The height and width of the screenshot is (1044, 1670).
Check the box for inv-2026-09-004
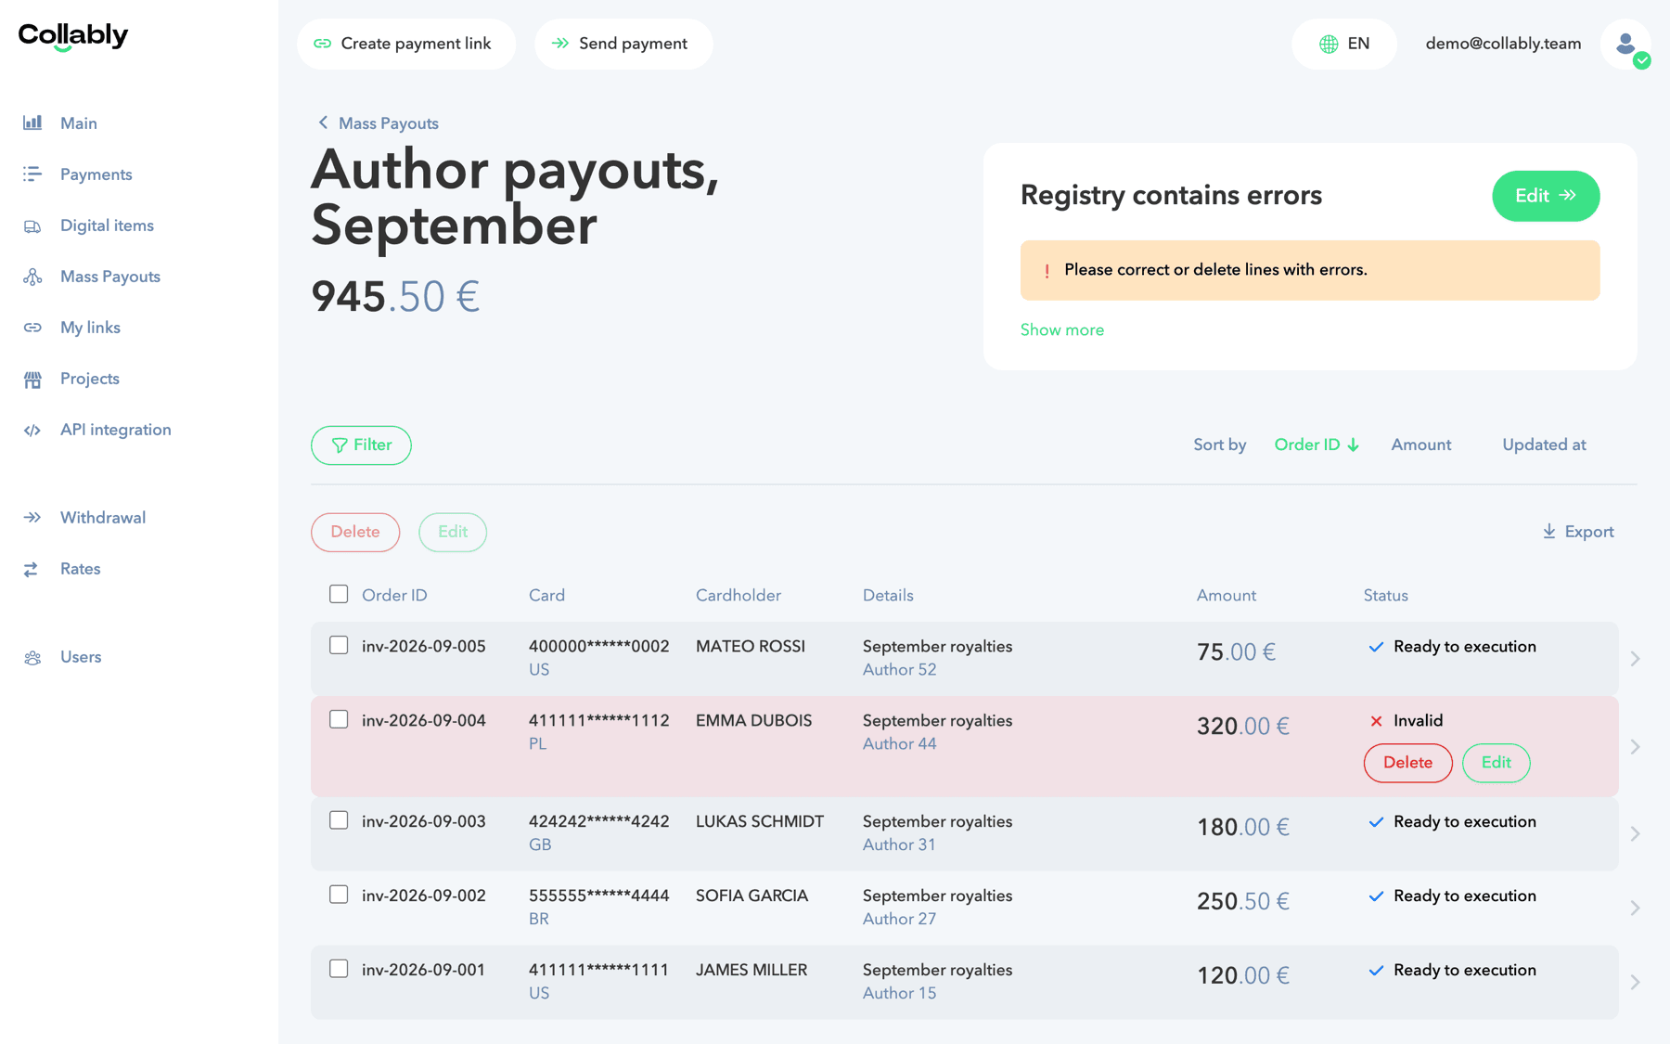click(339, 719)
